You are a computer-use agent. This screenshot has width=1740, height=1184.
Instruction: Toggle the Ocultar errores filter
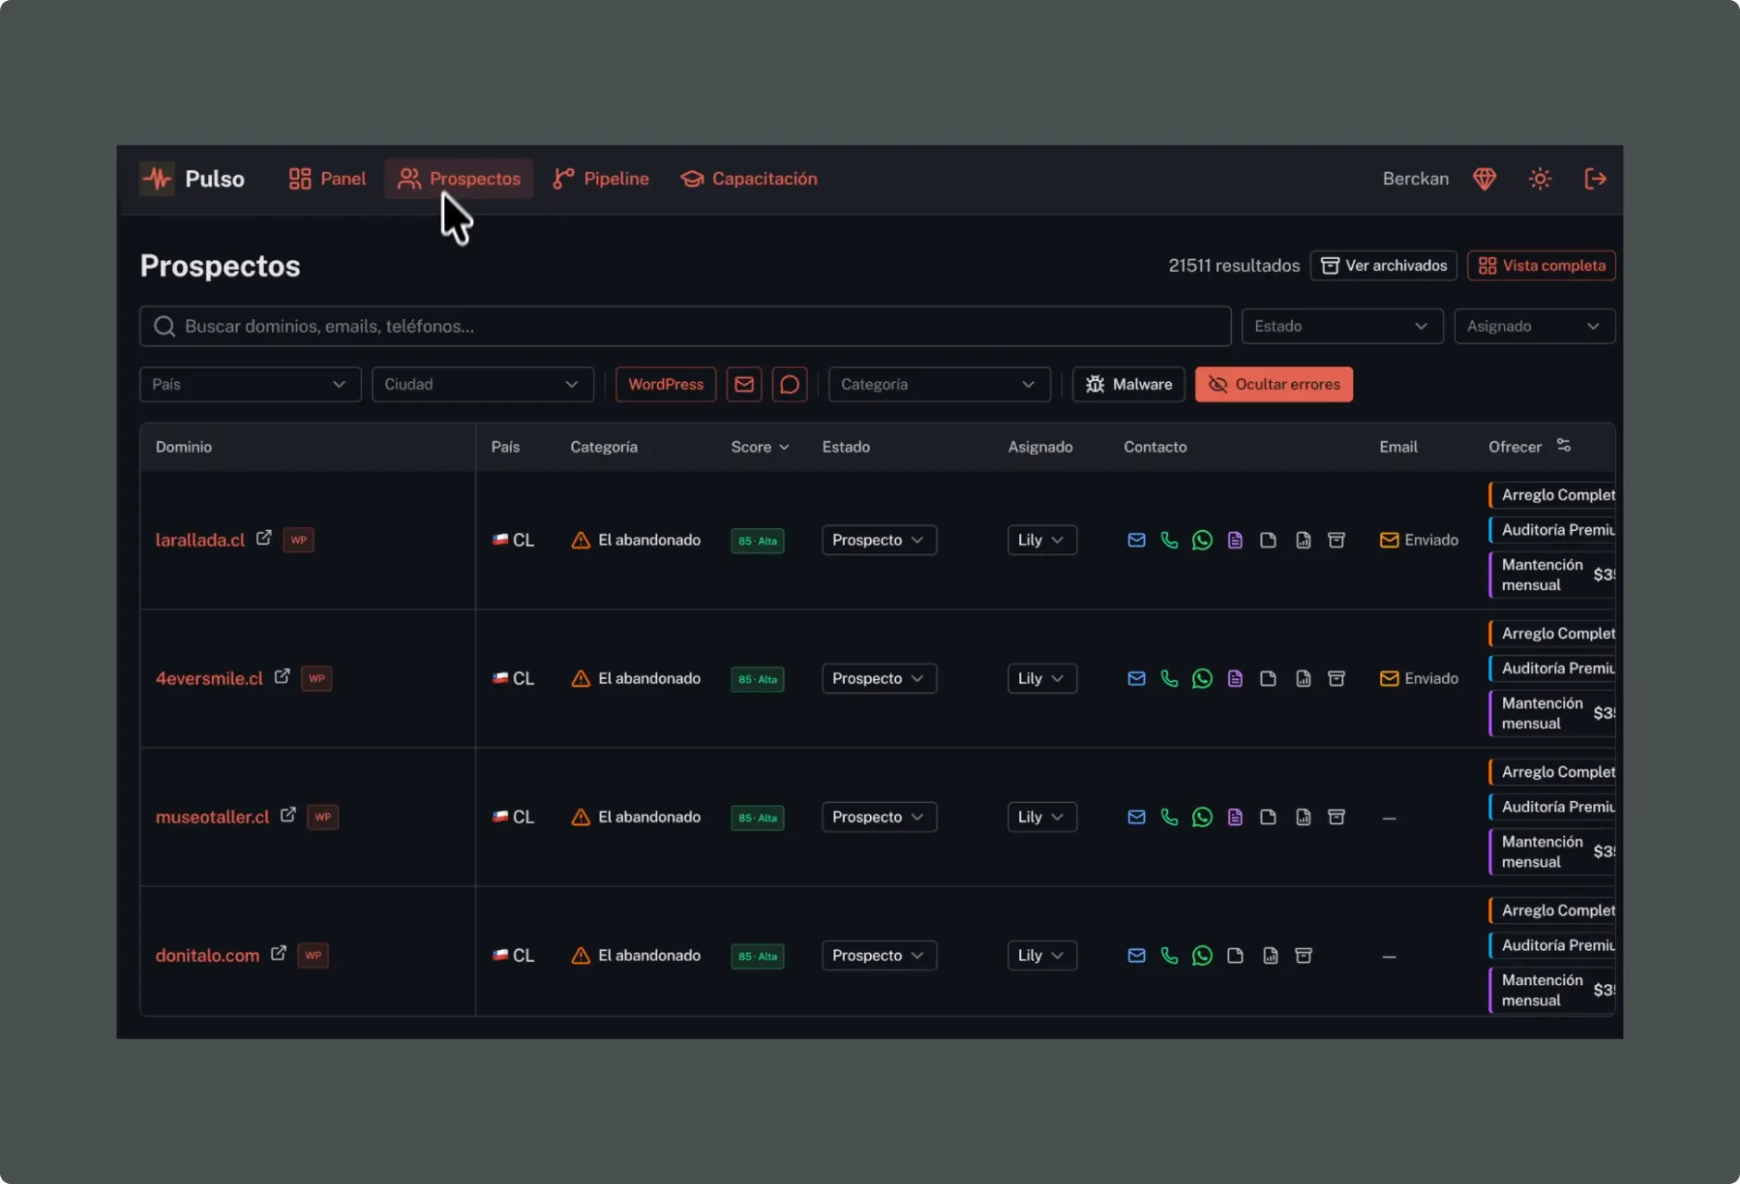tap(1274, 385)
